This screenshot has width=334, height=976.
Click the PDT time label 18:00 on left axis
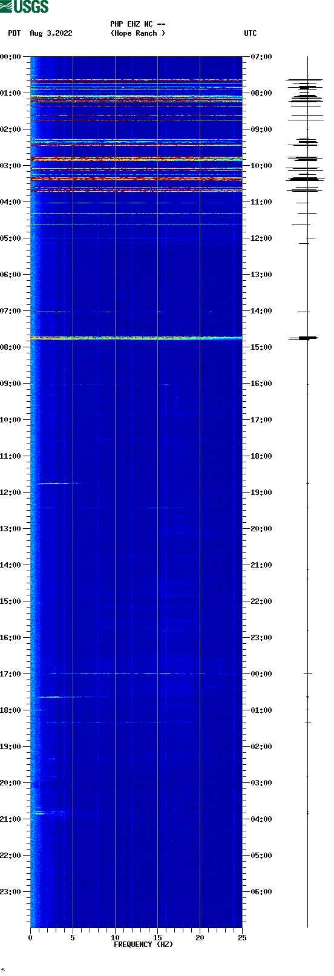pyautogui.click(x=11, y=710)
